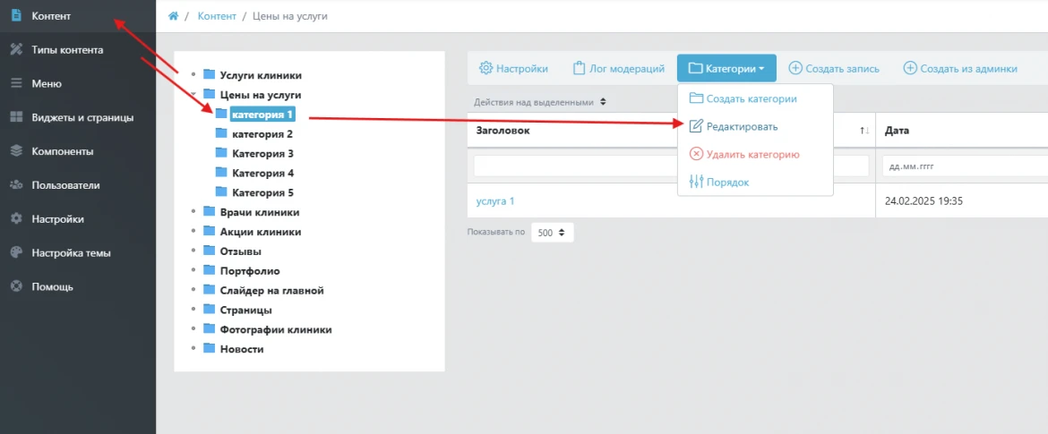Open Контент section in sidebar
The height and width of the screenshot is (434, 1048).
[x=50, y=16]
